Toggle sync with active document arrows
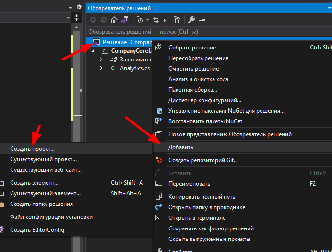 click(x=156, y=20)
